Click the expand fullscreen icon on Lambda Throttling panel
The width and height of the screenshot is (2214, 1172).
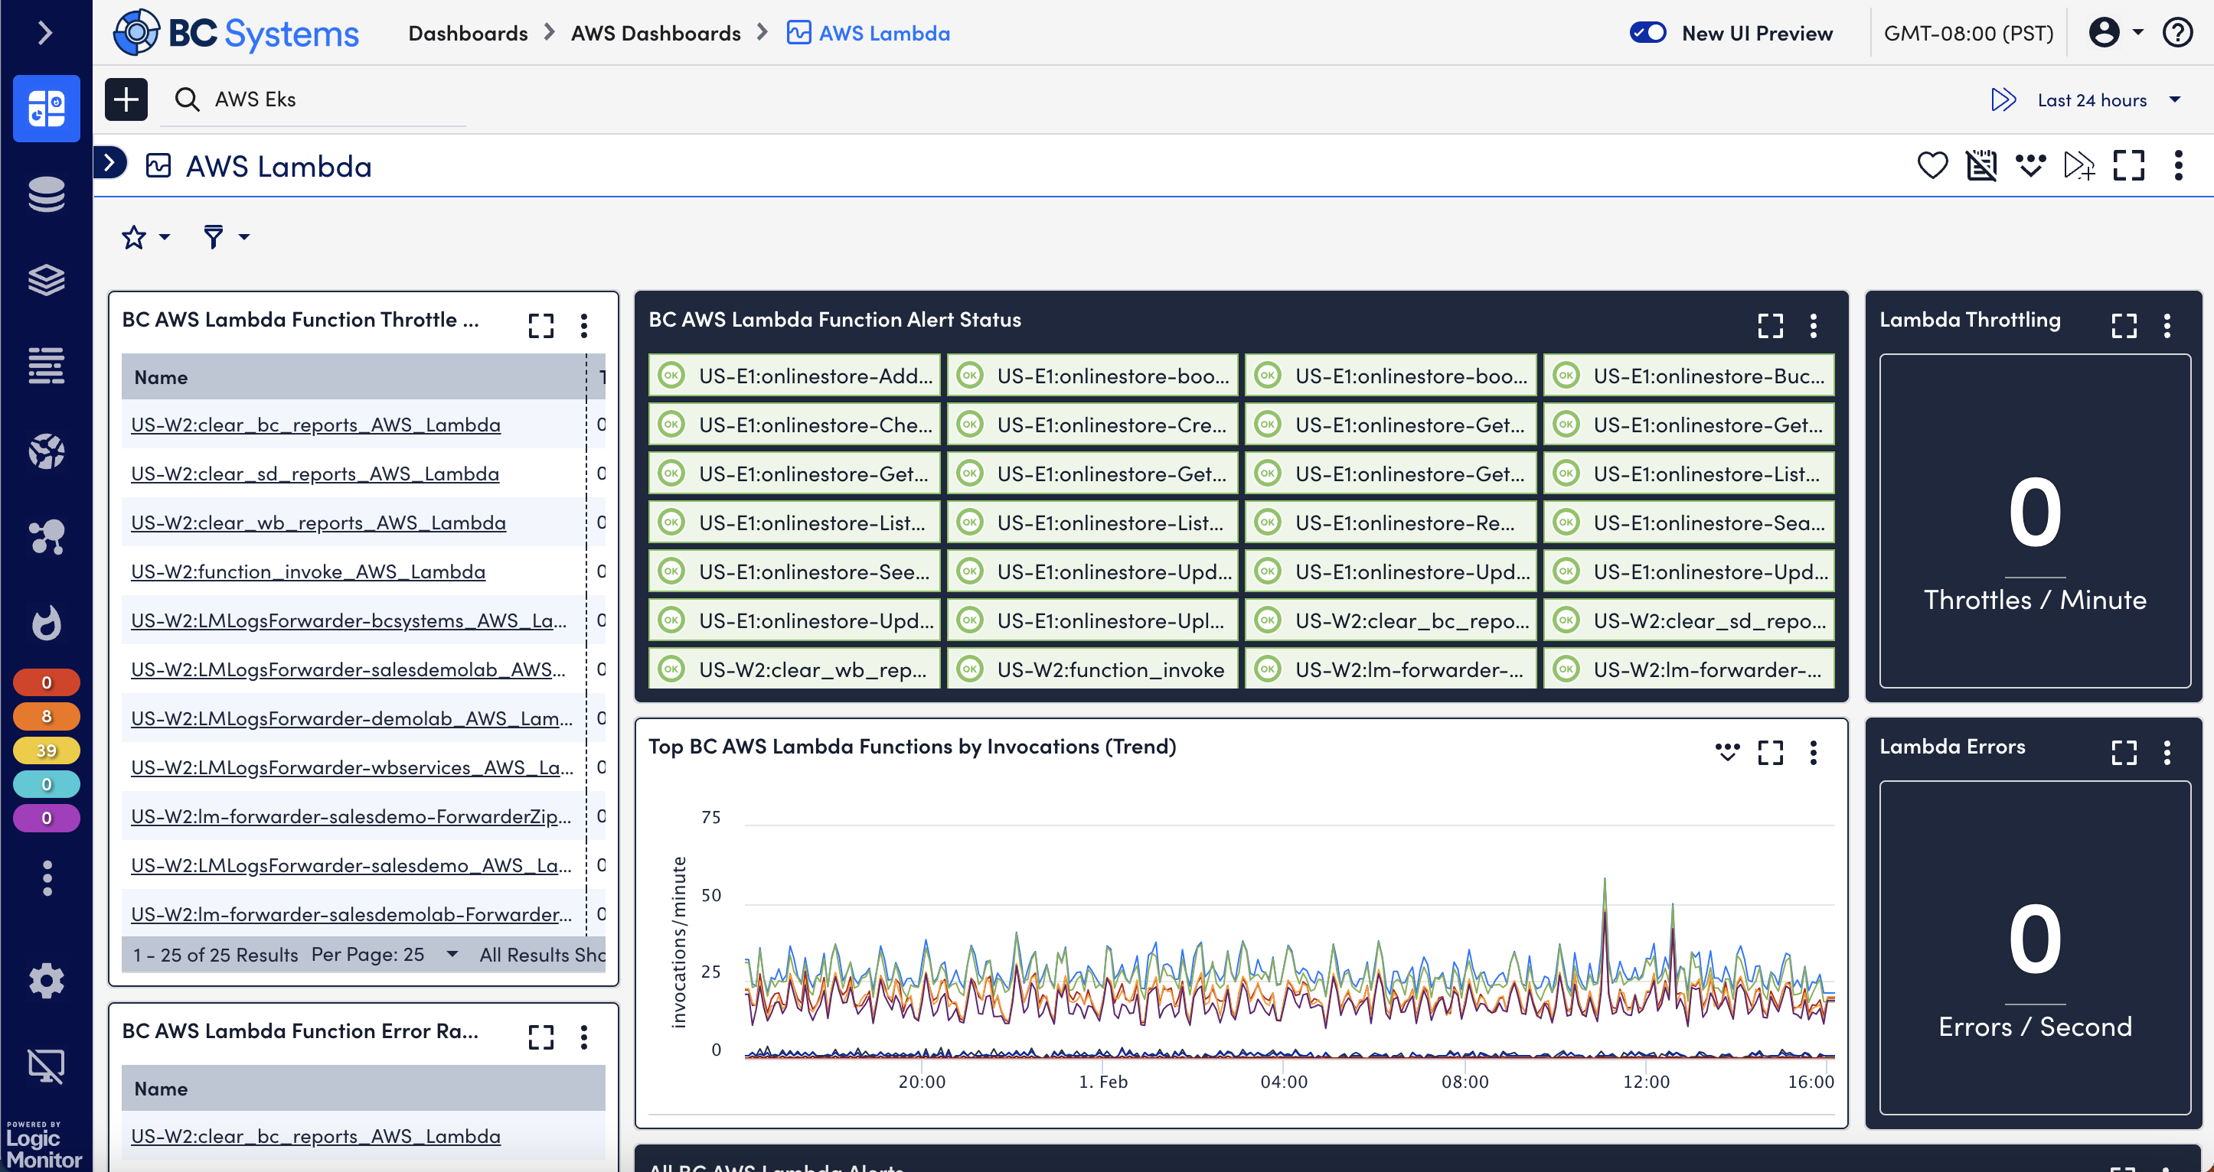pos(2124,325)
